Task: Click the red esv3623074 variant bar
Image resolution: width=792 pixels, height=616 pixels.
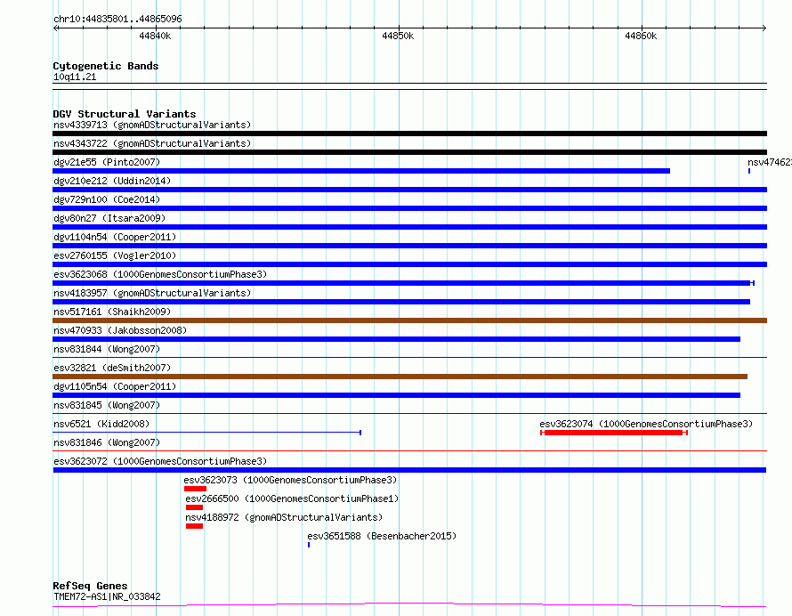Action: [614, 433]
